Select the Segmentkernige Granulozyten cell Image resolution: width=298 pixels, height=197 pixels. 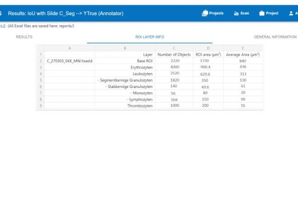[125, 80]
